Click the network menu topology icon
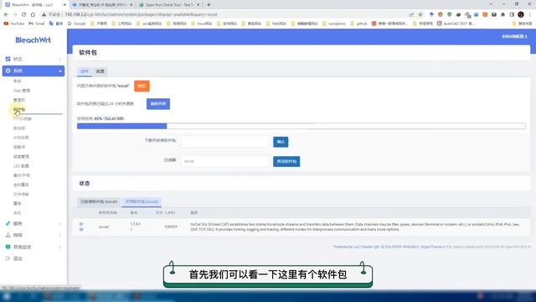The height and width of the screenshot is (302, 536). coord(8,235)
